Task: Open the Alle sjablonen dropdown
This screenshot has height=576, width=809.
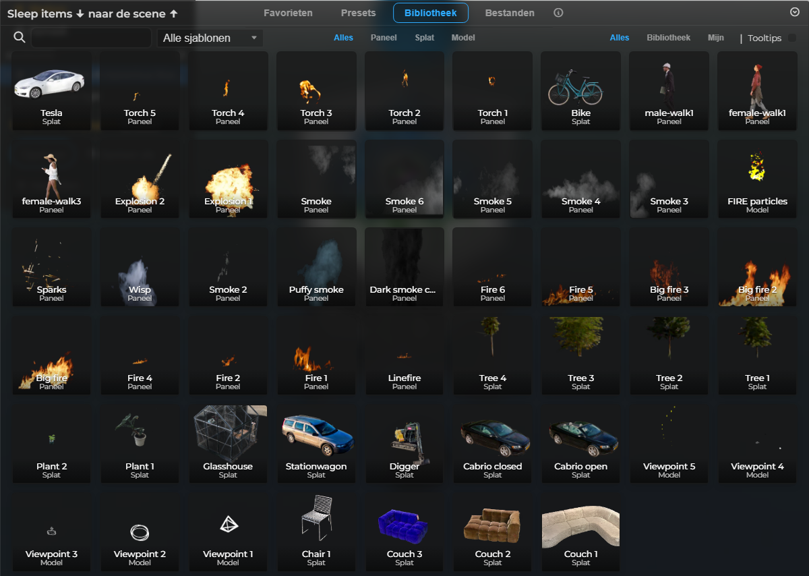Action: pyautogui.click(x=210, y=38)
